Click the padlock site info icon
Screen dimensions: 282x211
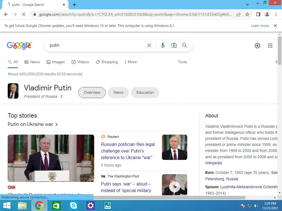click(x=35, y=14)
